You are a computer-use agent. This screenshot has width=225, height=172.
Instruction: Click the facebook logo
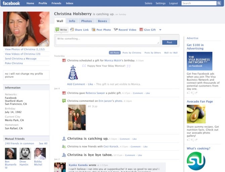(x=11, y=3)
